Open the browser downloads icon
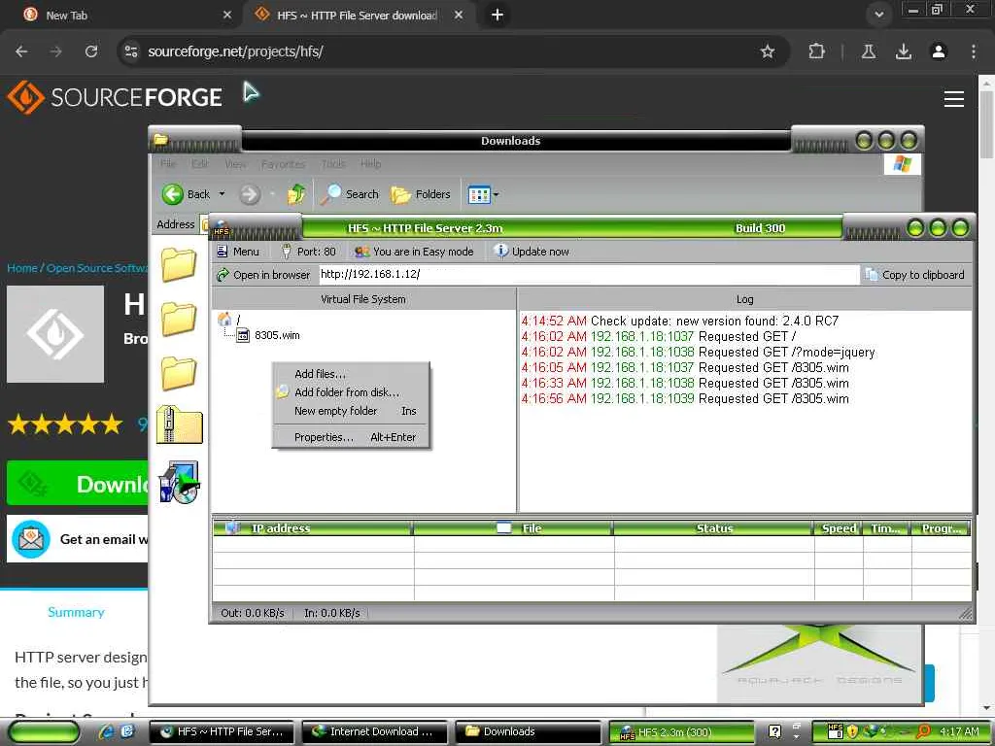Screen dimensions: 995x746 (904, 51)
